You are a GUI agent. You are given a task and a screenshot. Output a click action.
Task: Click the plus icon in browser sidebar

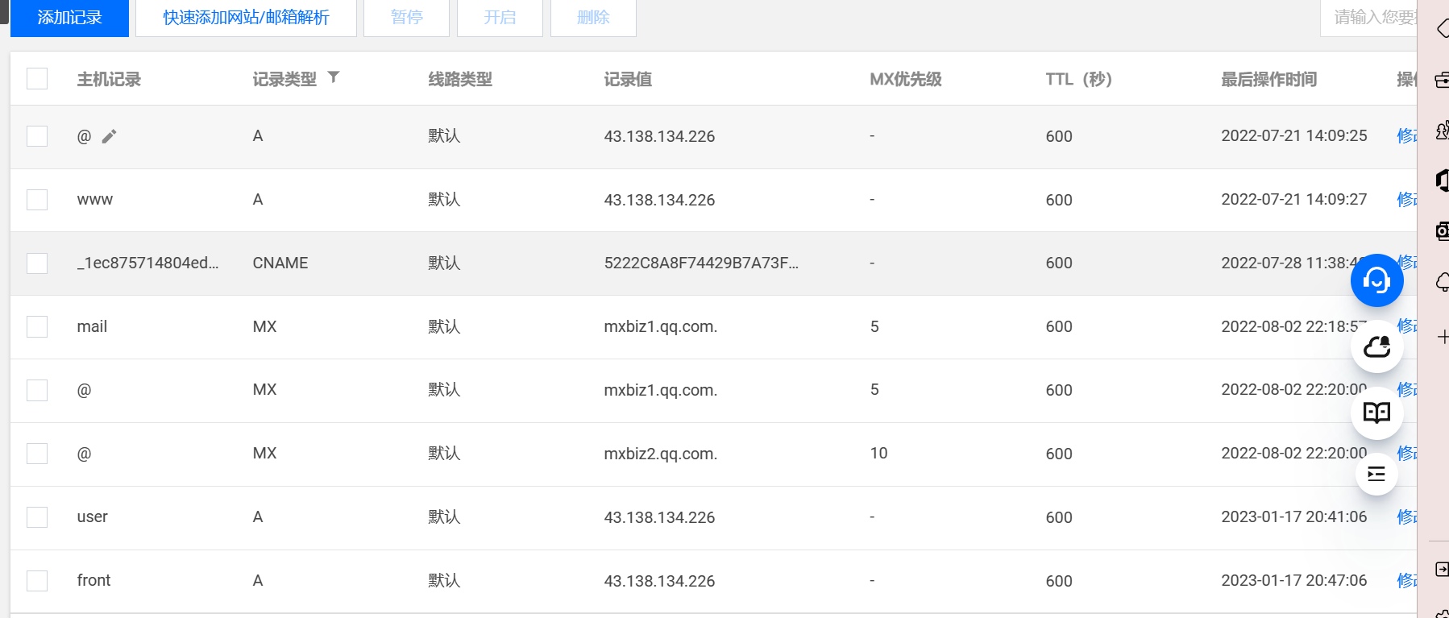point(1443,338)
